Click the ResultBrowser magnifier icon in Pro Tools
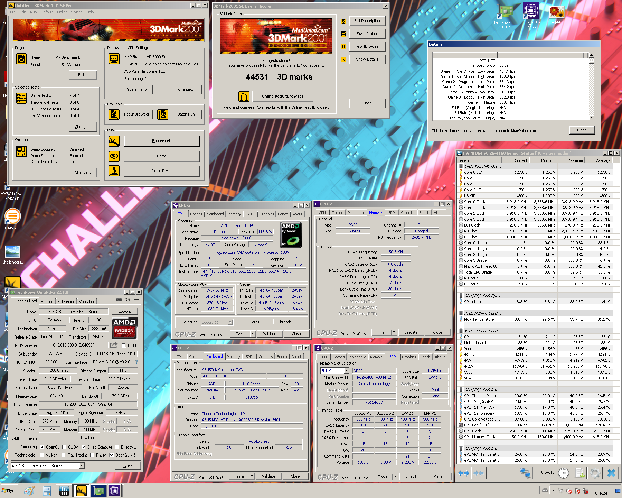The width and height of the screenshot is (622, 498). pos(114,114)
